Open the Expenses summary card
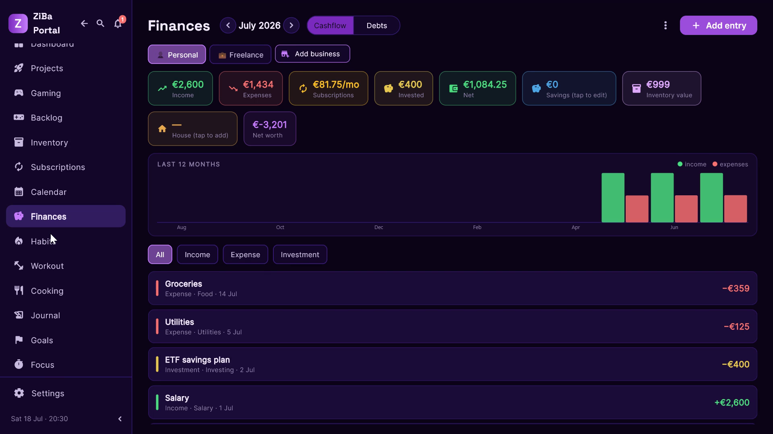 (x=251, y=88)
